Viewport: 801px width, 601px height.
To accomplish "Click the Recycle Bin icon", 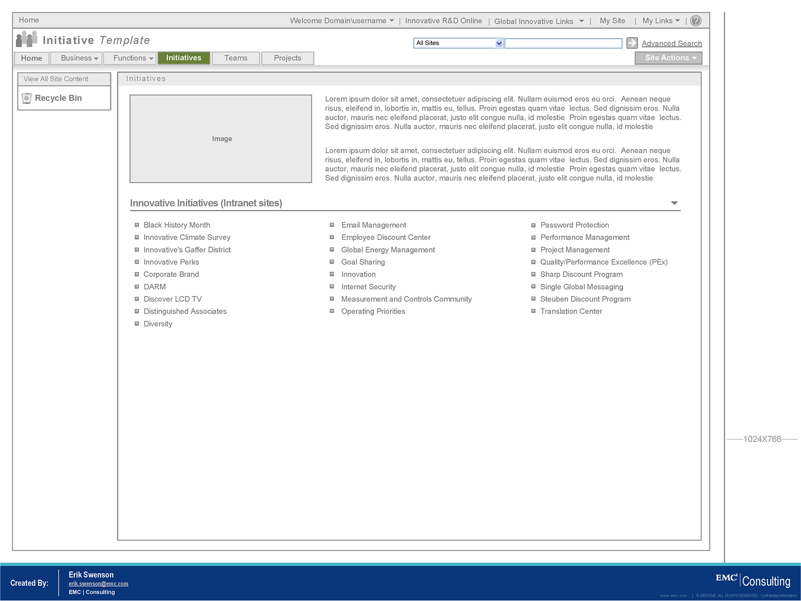I will pos(27,98).
